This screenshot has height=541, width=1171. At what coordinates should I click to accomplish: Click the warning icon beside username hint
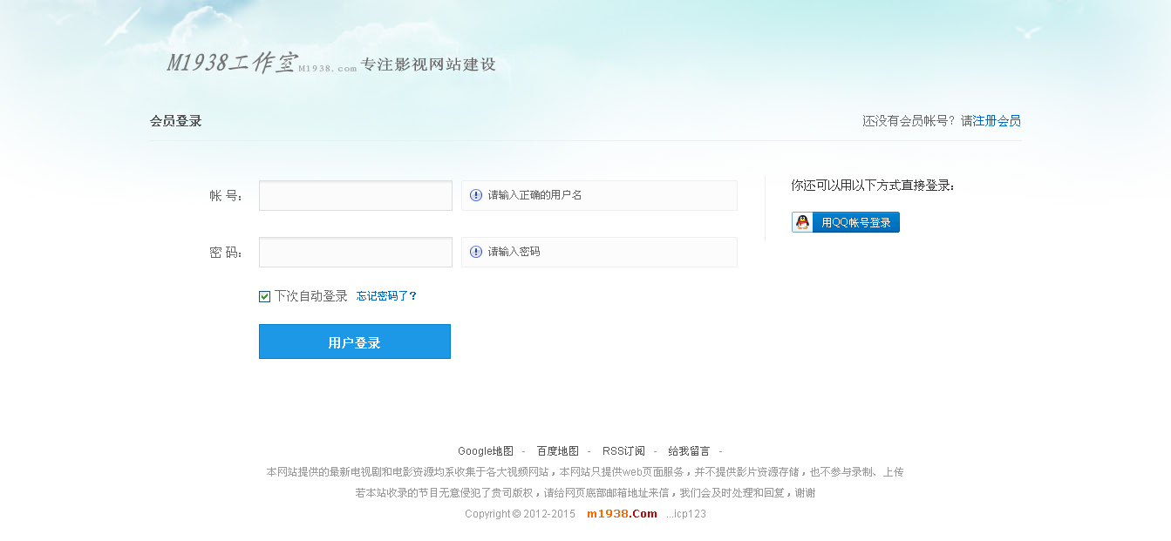click(474, 194)
